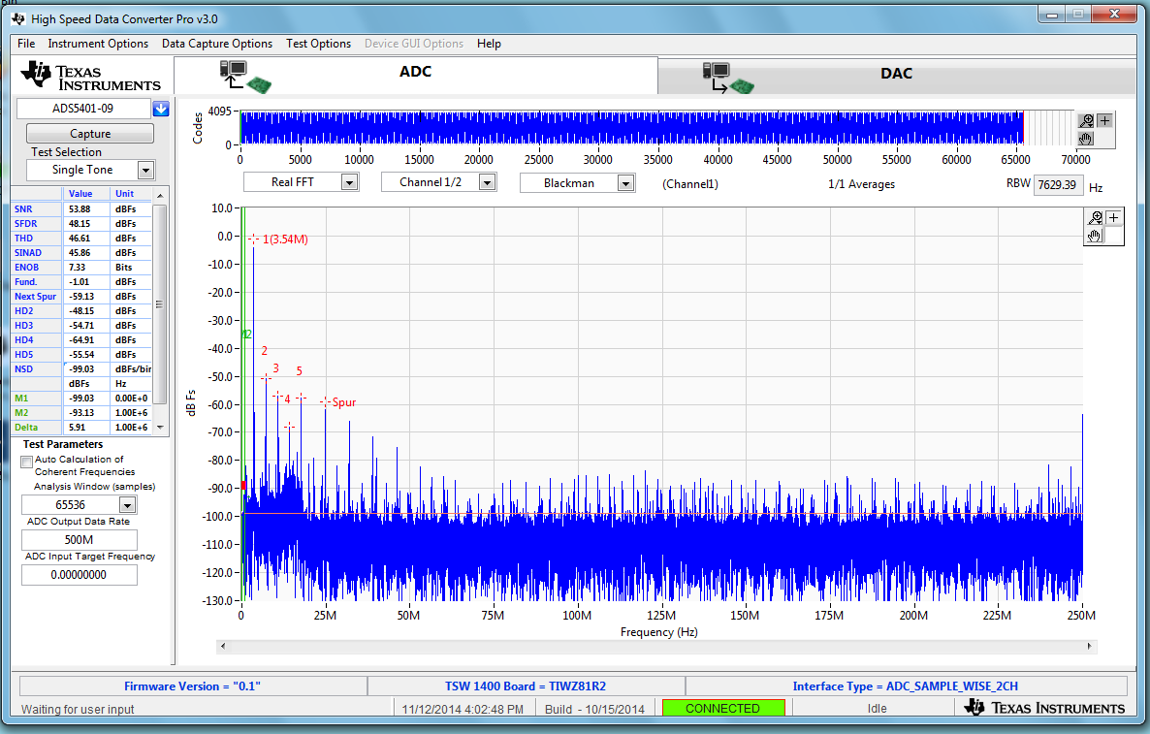The image size is (1150, 734).
Task: Click the blue device download arrow icon
Action: tap(161, 109)
